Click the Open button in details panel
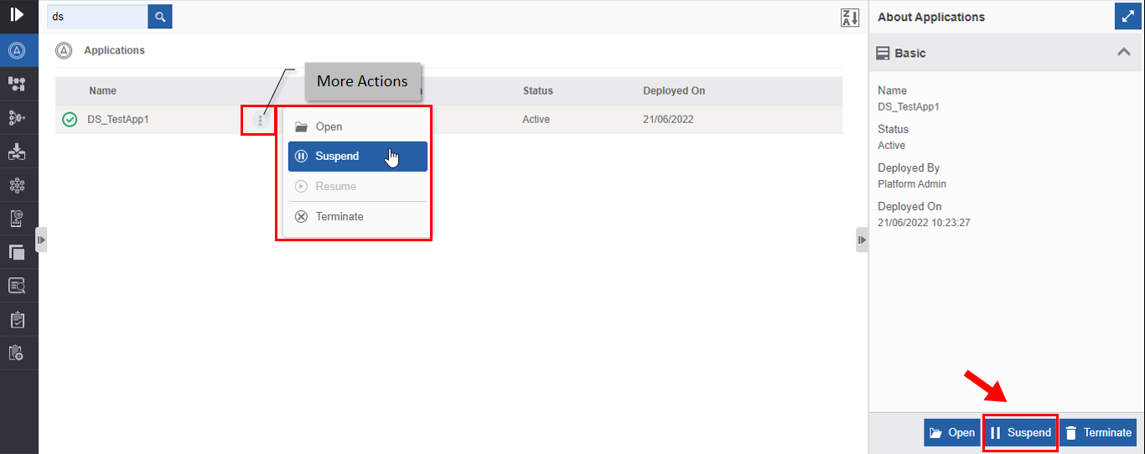This screenshot has height=454, width=1145. pyautogui.click(x=951, y=433)
